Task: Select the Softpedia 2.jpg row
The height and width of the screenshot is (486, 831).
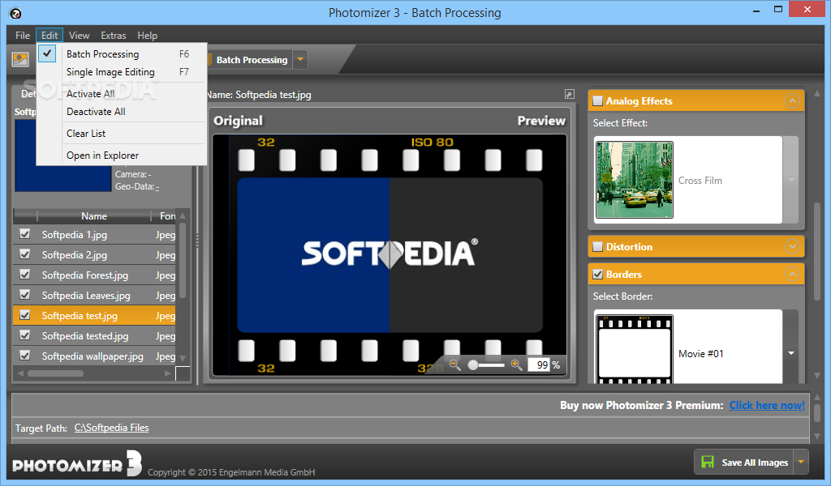Action: click(94, 254)
